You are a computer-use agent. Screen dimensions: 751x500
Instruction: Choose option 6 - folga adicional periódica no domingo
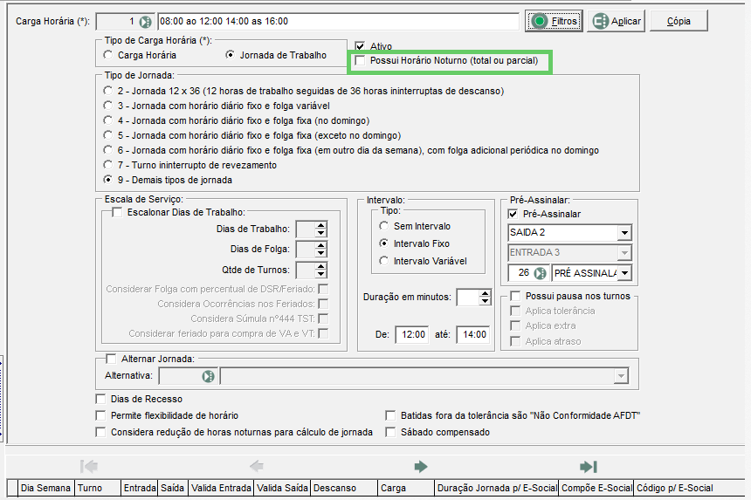pos(108,150)
